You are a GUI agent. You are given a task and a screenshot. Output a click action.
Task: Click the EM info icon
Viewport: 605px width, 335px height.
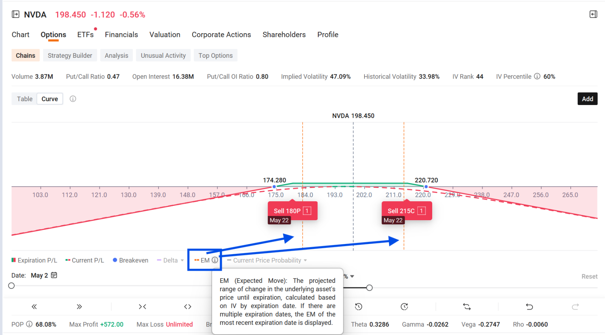point(215,260)
